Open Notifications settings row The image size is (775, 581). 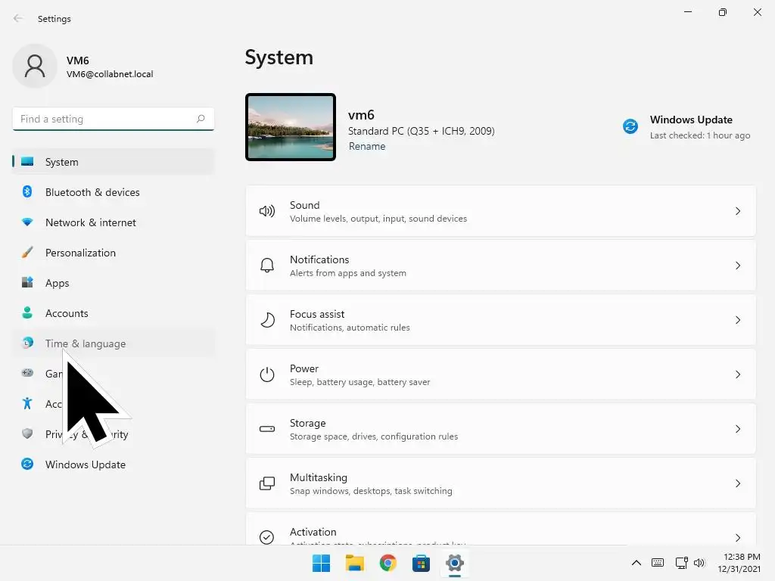tap(501, 266)
